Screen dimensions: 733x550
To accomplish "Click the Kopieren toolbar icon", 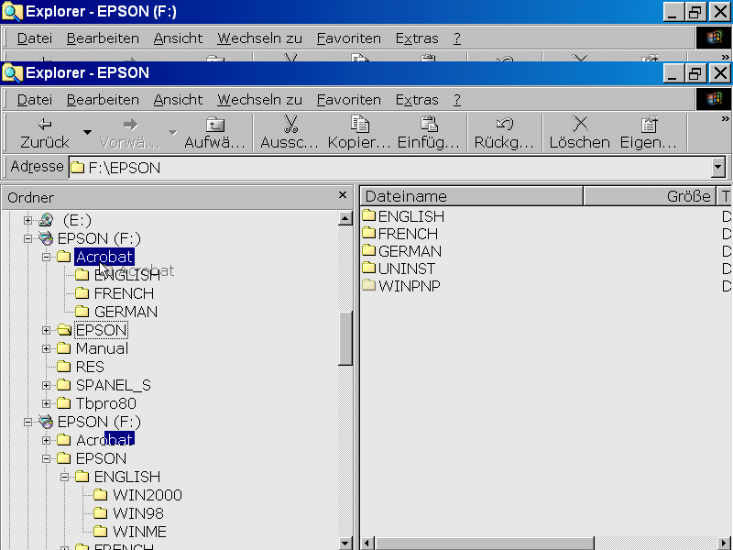I will pyautogui.click(x=360, y=125).
